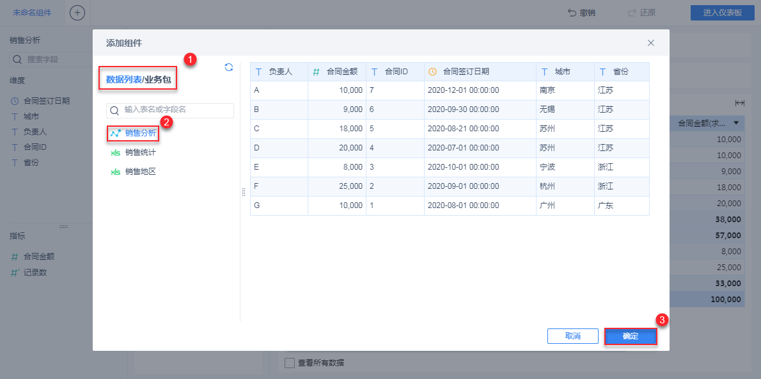Click the 销售分析 dataset icon
The width and height of the screenshot is (761, 379).
116,134
